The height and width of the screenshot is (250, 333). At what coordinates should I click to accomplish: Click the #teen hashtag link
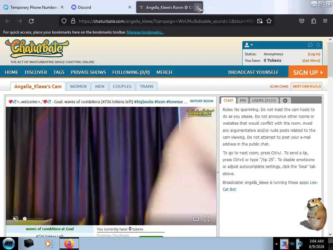tap(160, 102)
